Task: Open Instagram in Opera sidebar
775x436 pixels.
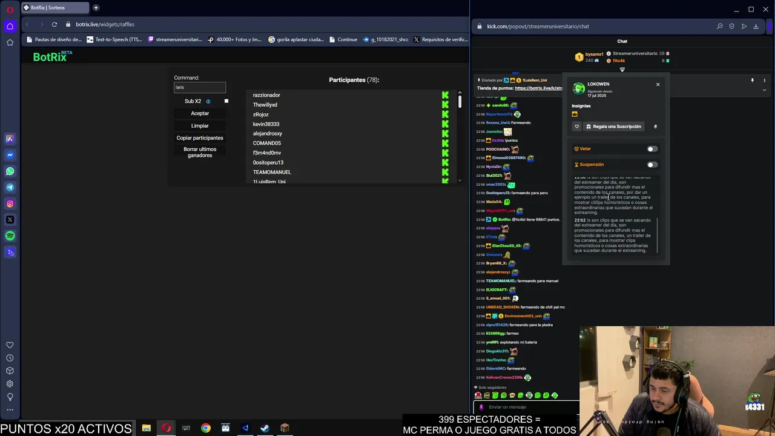Action: point(10,204)
